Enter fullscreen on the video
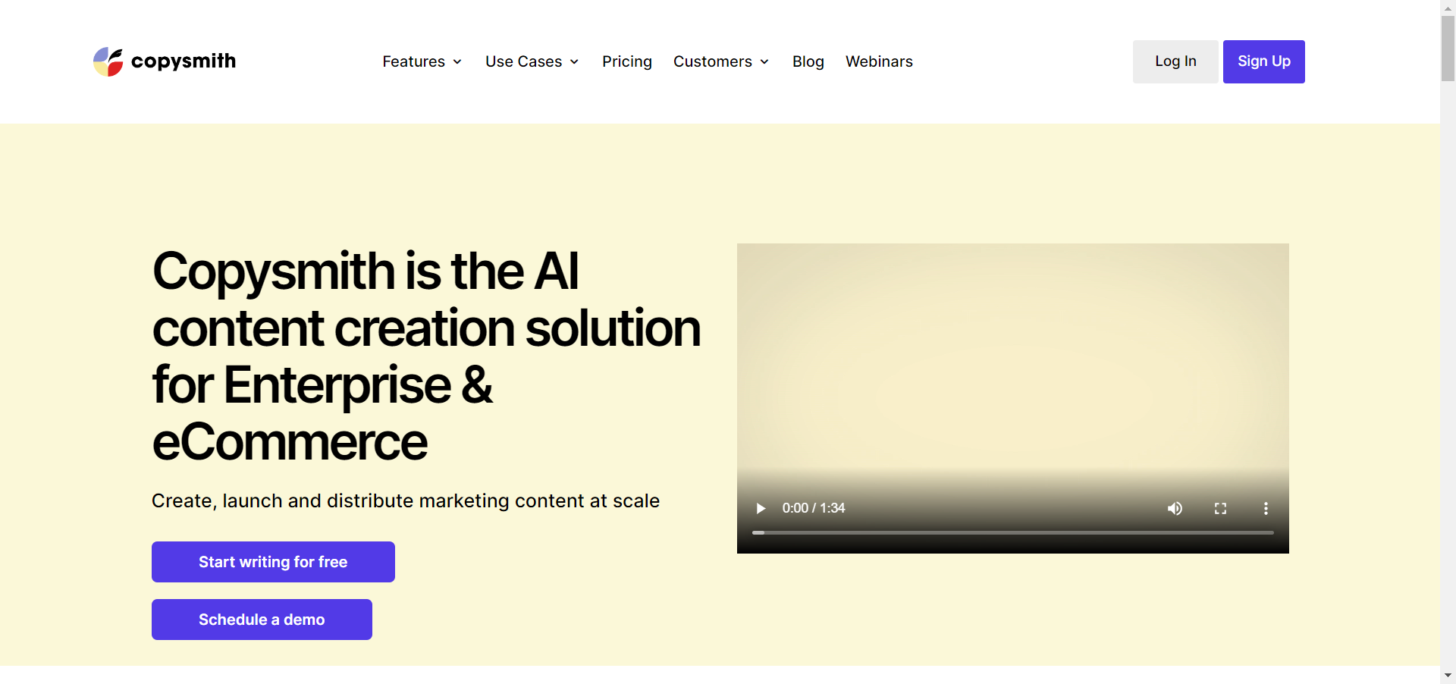This screenshot has height=684, width=1456. click(x=1220, y=508)
